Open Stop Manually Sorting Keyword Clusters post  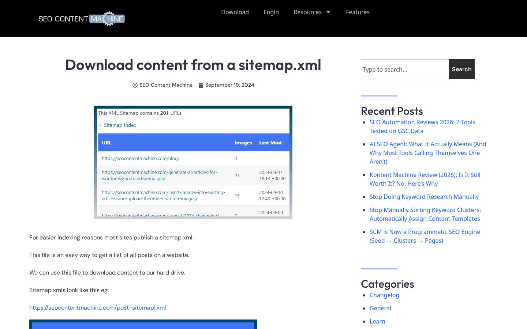tap(425, 214)
